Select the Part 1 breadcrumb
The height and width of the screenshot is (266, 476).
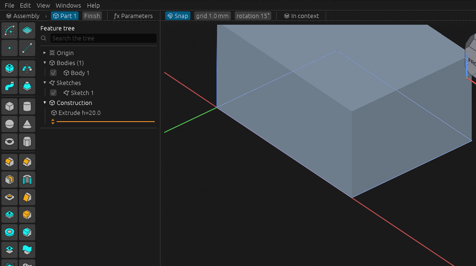65,16
